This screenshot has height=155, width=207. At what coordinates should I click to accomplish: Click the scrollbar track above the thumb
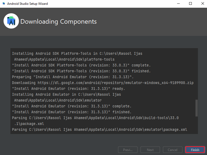pos(196,74)
